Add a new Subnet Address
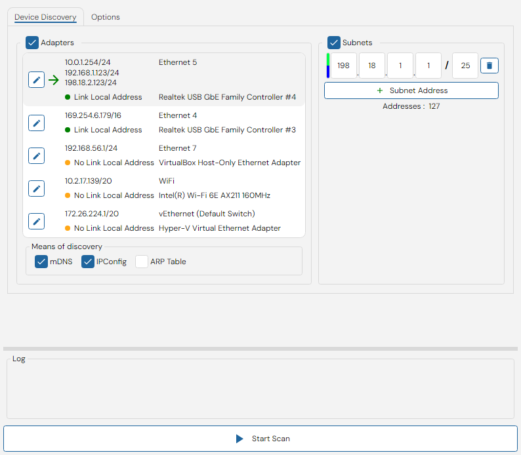This screenshot has height=455, width=521. click(411, 90)
